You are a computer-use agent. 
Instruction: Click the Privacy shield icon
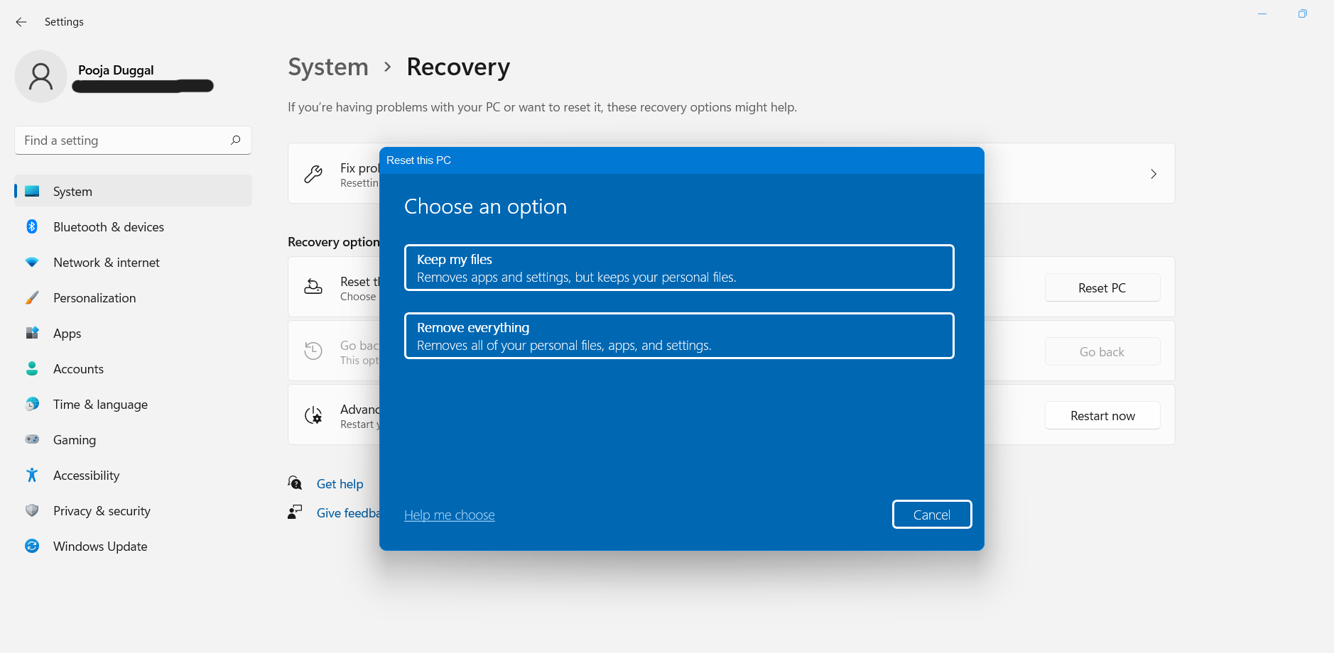[x=32, y=510]
